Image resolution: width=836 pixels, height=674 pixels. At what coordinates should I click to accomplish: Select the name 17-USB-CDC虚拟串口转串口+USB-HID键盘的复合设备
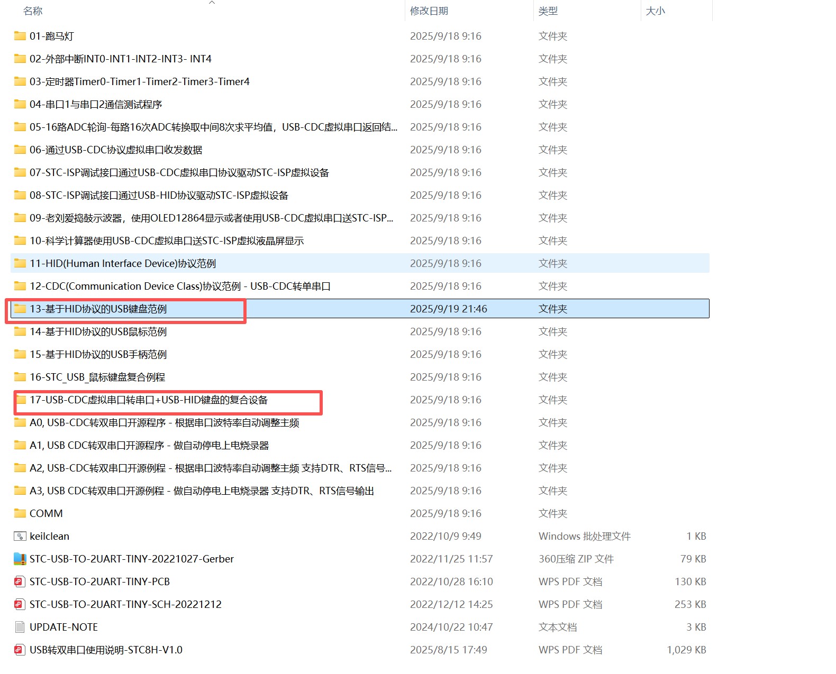point(149,400)
